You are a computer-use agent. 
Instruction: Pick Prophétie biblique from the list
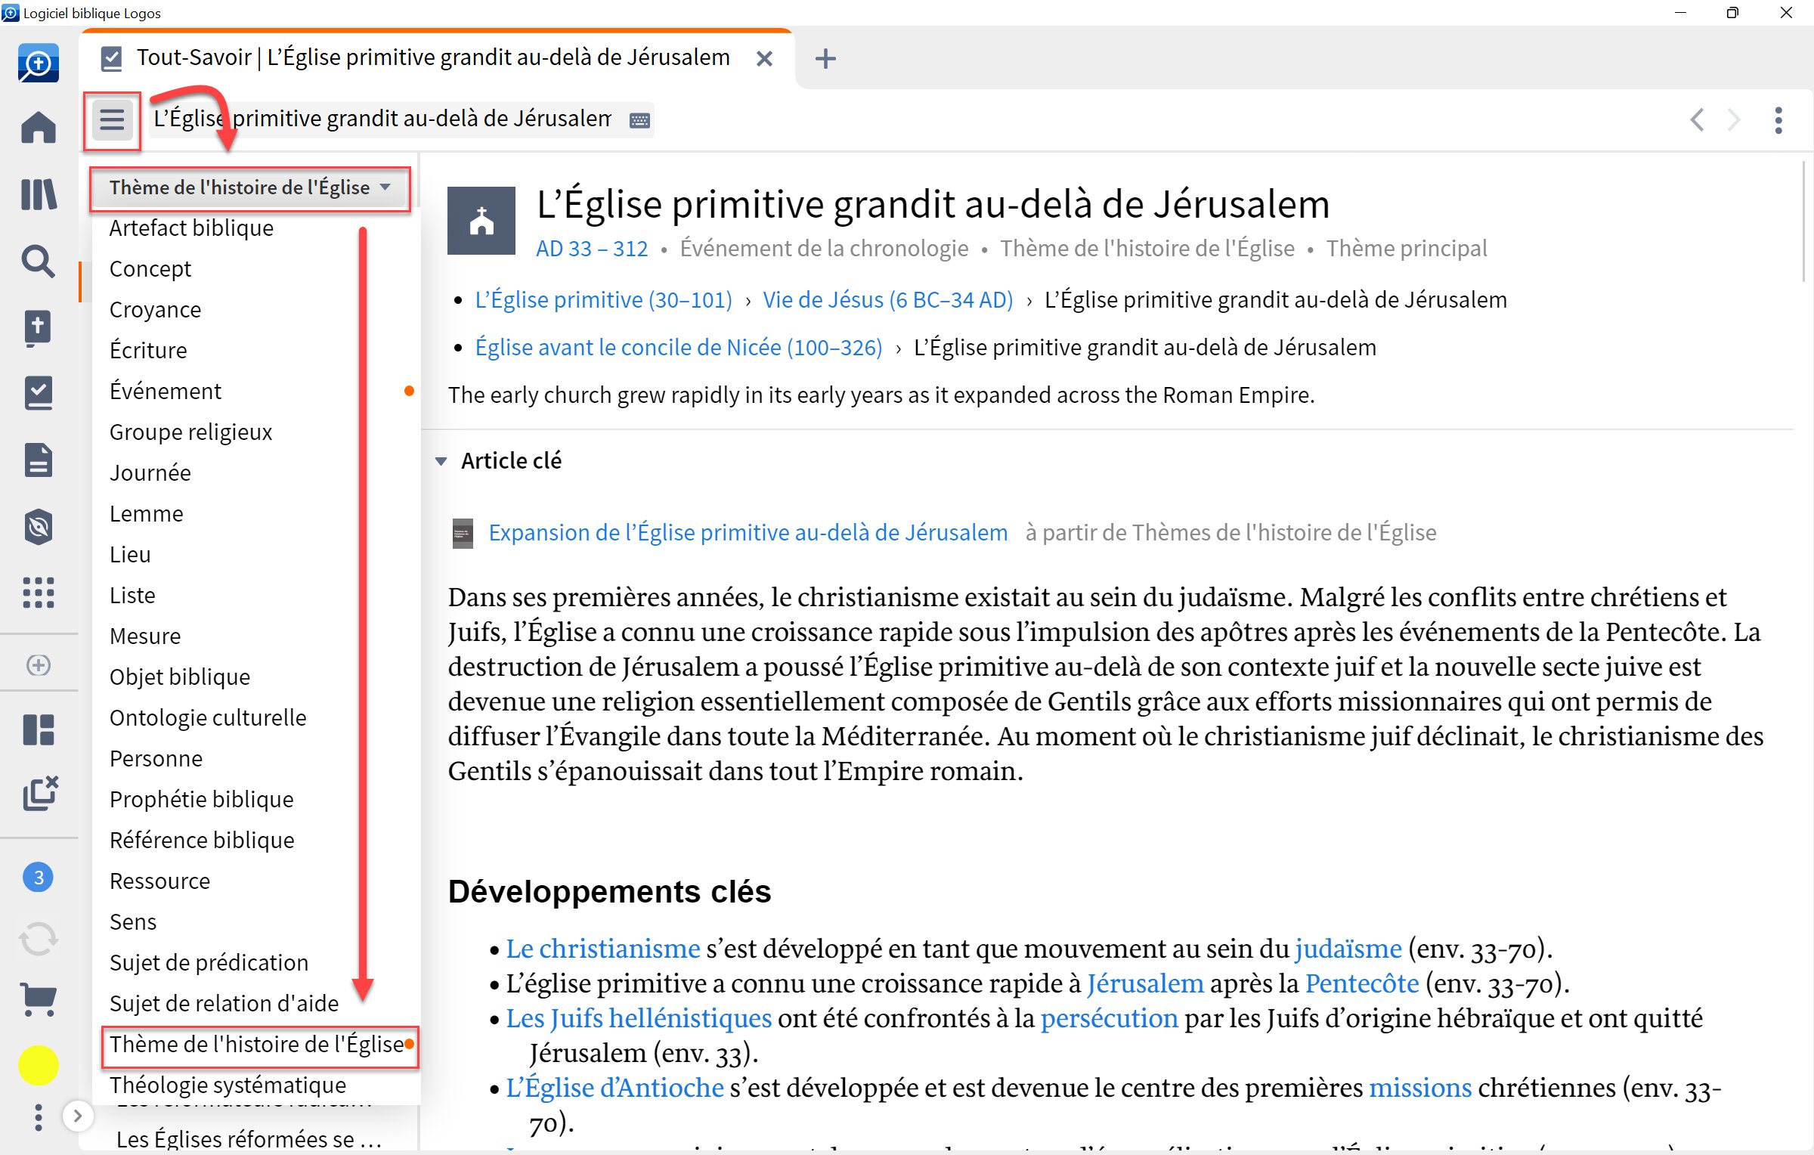coord(201,799)
